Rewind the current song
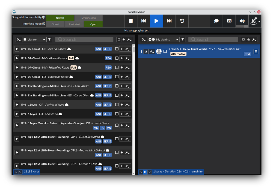Image resolution: width=273 pixels, height=189 pixels. (182, 21)
